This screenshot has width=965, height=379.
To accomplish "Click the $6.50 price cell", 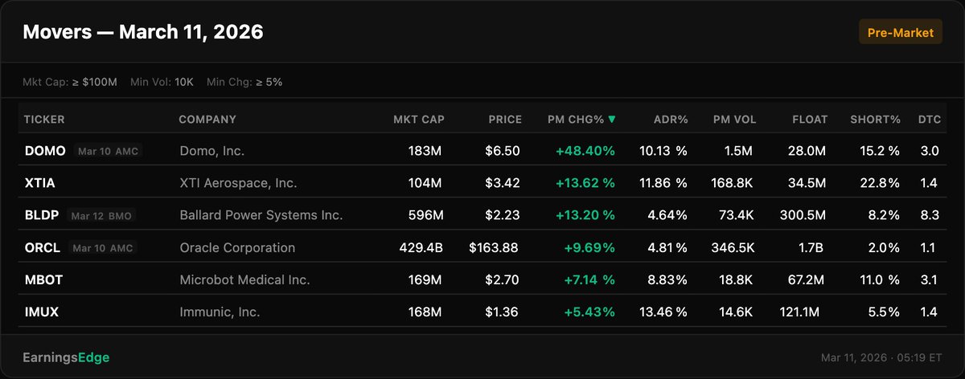I will (503, 151).
